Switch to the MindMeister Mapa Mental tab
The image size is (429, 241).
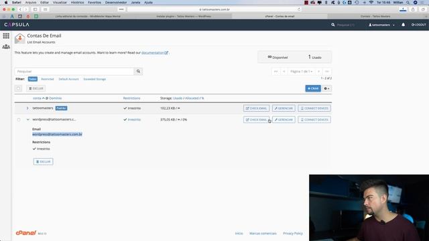pos(88,16)
